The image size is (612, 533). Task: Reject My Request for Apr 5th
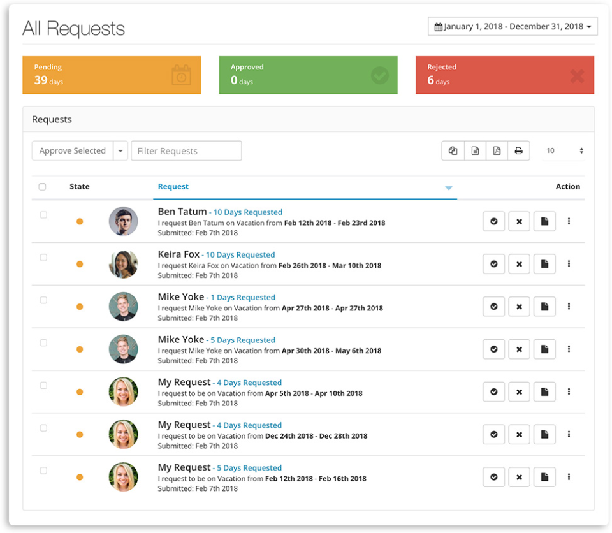pyautogui.click(x=519, y=391)
